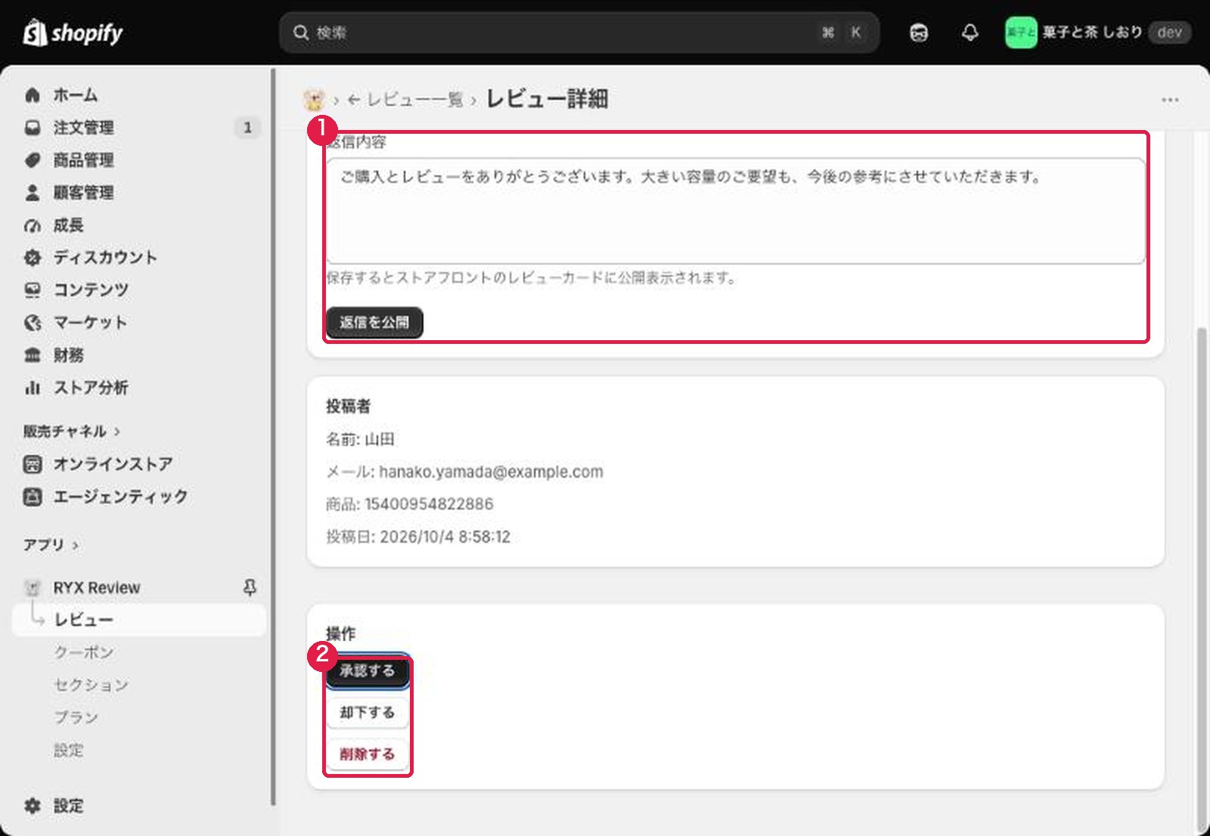Click the dev badge in top bar
The width and height of the screenshot is (1210, 836).
pyautogui.click(x=1169, y=33)
